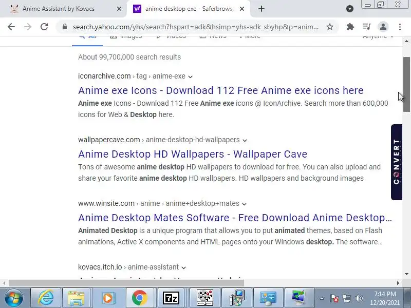Close the Anime Assistant by Kovacs tab
411x308 pixels.
click(119, 9)
